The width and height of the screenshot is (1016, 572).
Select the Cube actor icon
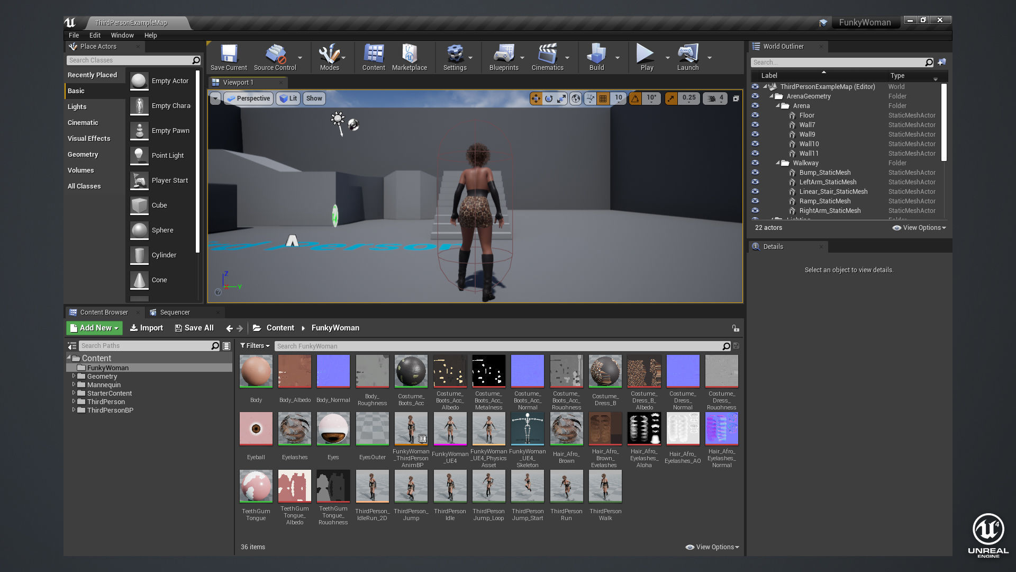pos(139,205)
